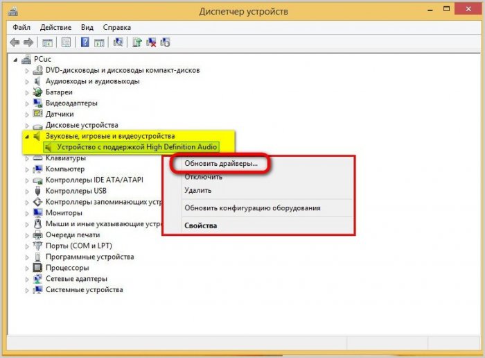Click the DVD drives category icon
The width and height of the screenshot is (485, 358).
[x=37, y=70]
